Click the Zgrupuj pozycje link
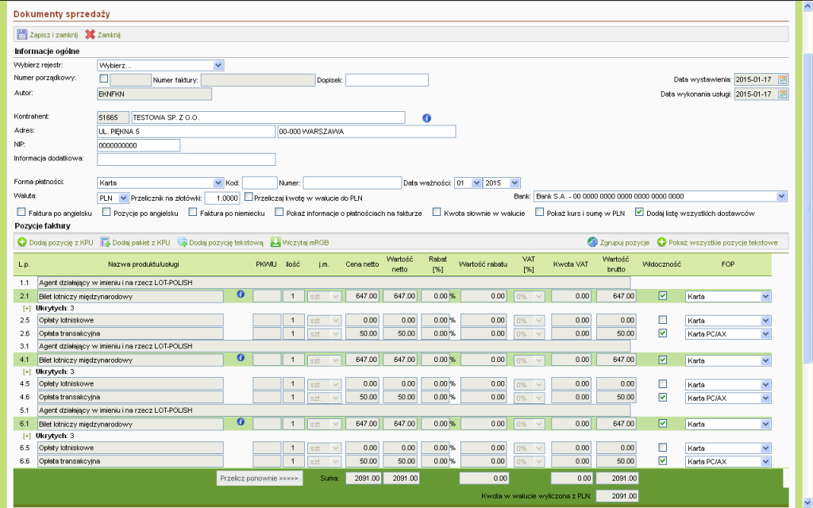Image resolution: width=813 pixels, height=508 pixels. [x=624, y=243]
